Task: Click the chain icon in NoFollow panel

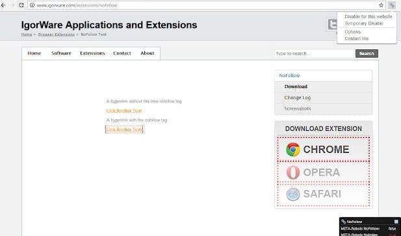Action: [x=343, y=222]
